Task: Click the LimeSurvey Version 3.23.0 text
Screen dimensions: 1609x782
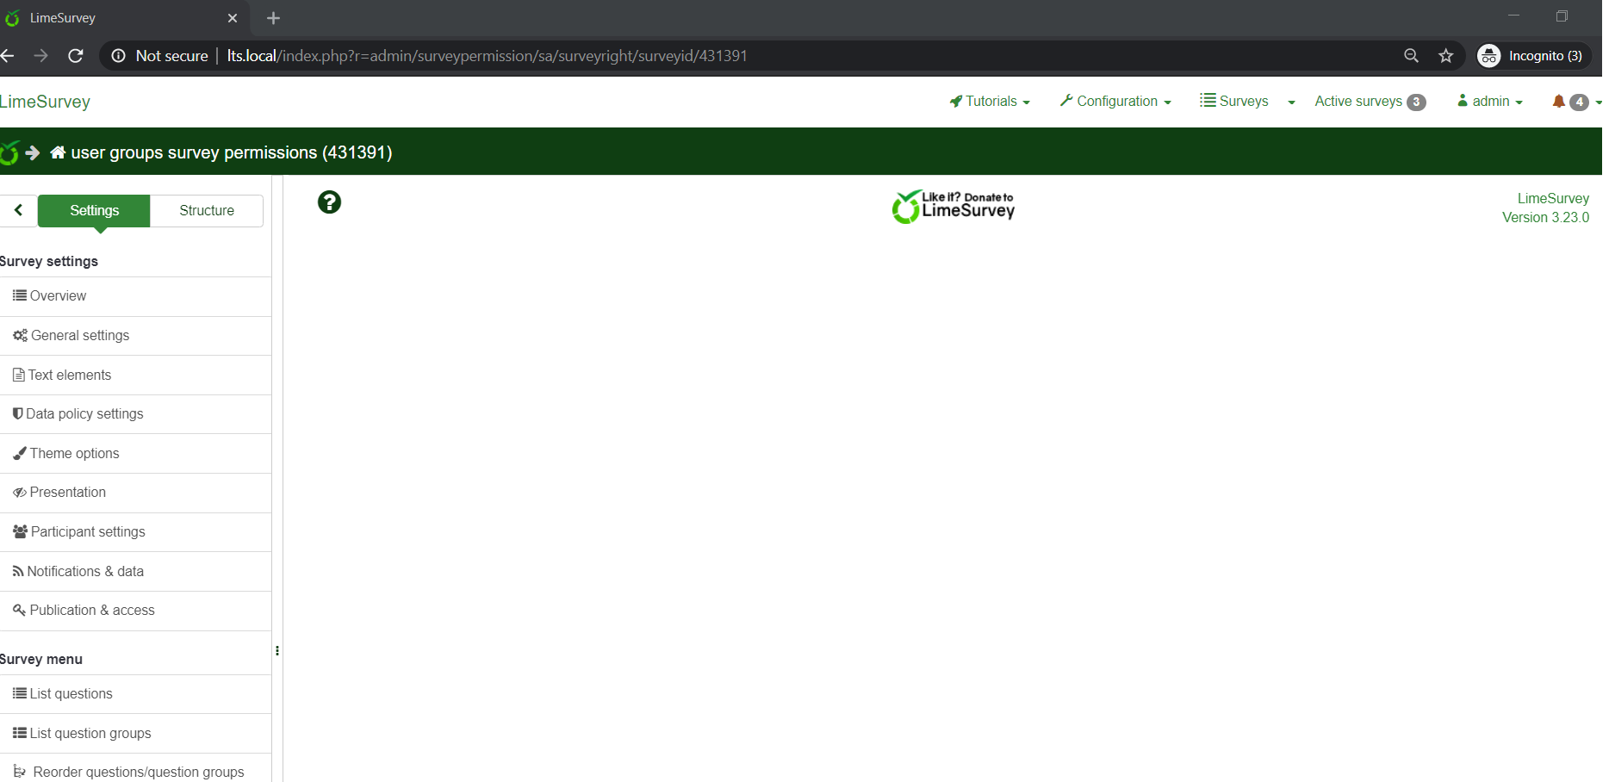Action: coord(1545,208)
